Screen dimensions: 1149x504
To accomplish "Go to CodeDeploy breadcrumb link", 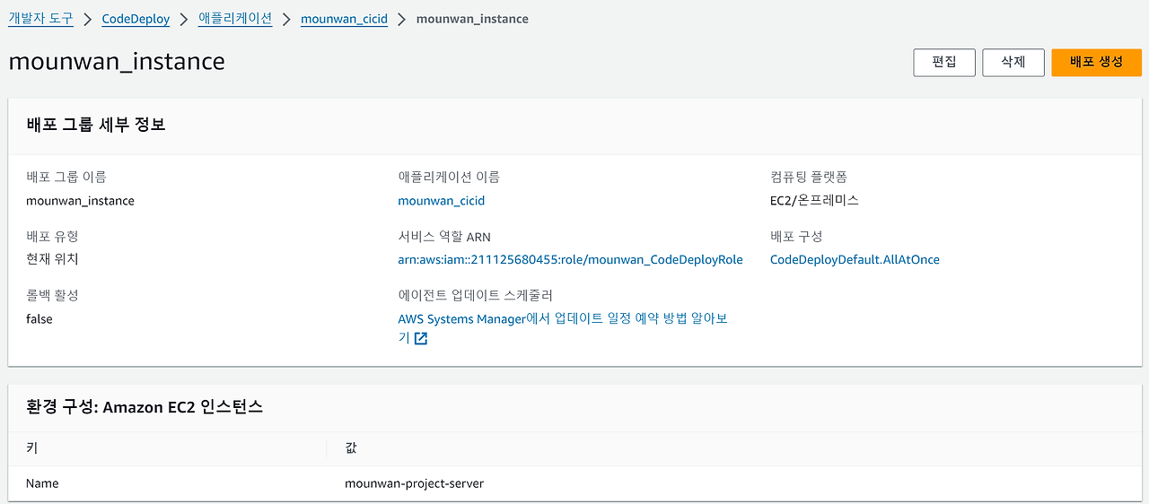I will [136, 18].
